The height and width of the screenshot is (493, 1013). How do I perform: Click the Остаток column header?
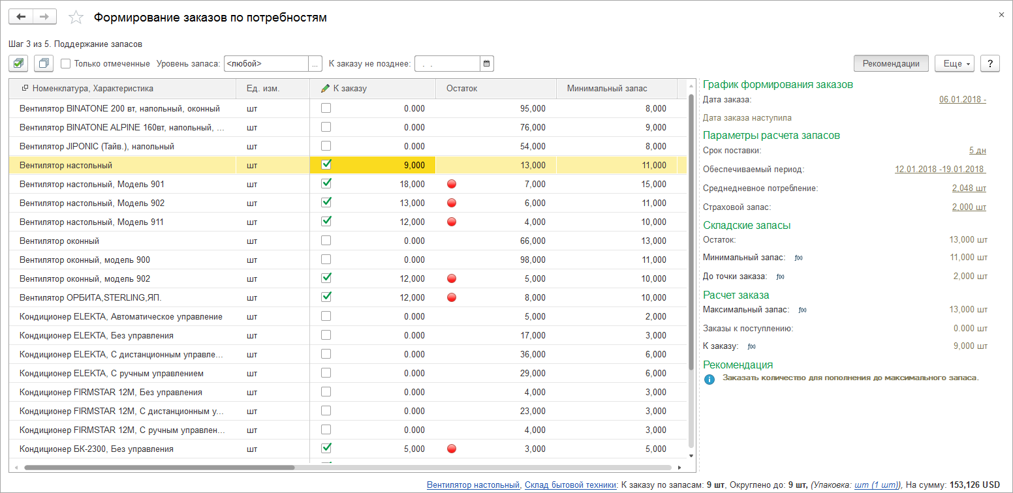496,89
